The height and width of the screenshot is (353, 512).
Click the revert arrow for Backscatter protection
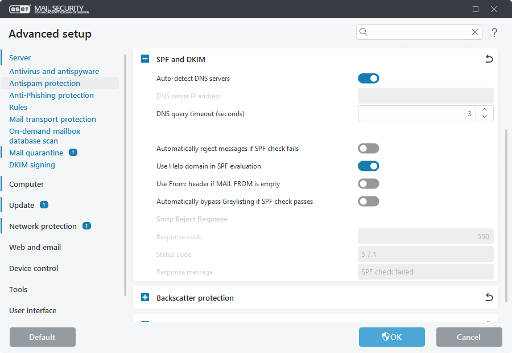click(x=489, y=298)
